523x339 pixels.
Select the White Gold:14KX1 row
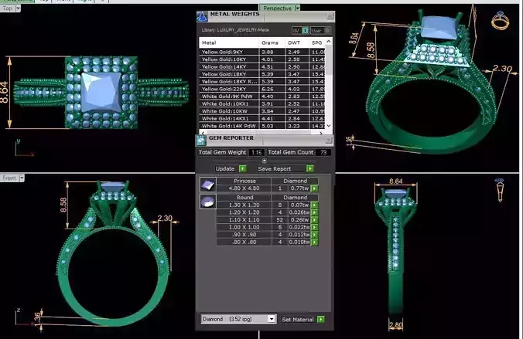click(262, 118)
